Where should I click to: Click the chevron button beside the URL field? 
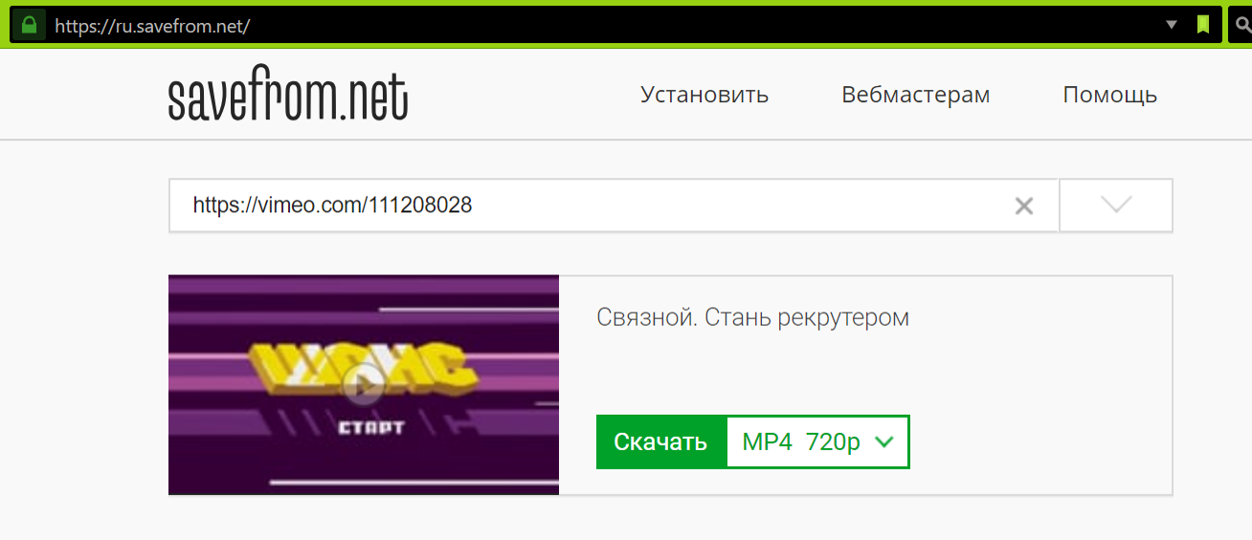pyautogui.click(x=1116, y=205)
